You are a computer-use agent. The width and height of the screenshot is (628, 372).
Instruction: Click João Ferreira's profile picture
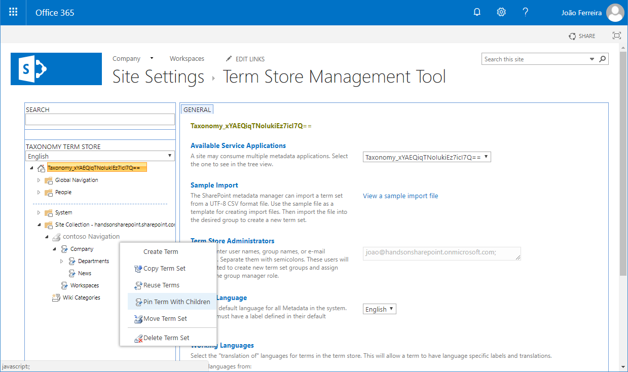pyautogui.click(x=615, y=13)
